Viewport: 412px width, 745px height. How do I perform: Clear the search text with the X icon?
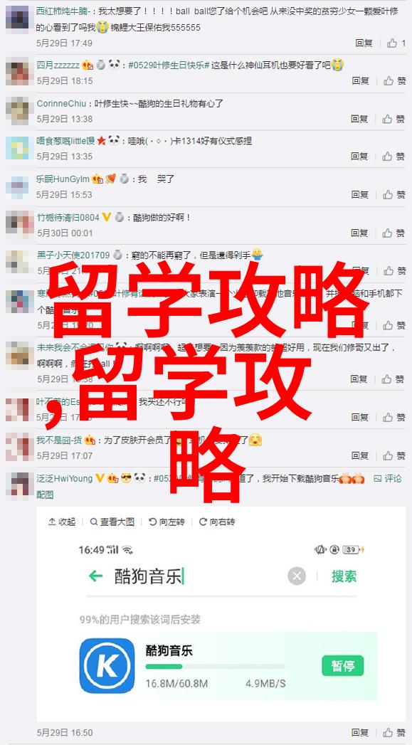pyautogui.click(x=297, y=576)
